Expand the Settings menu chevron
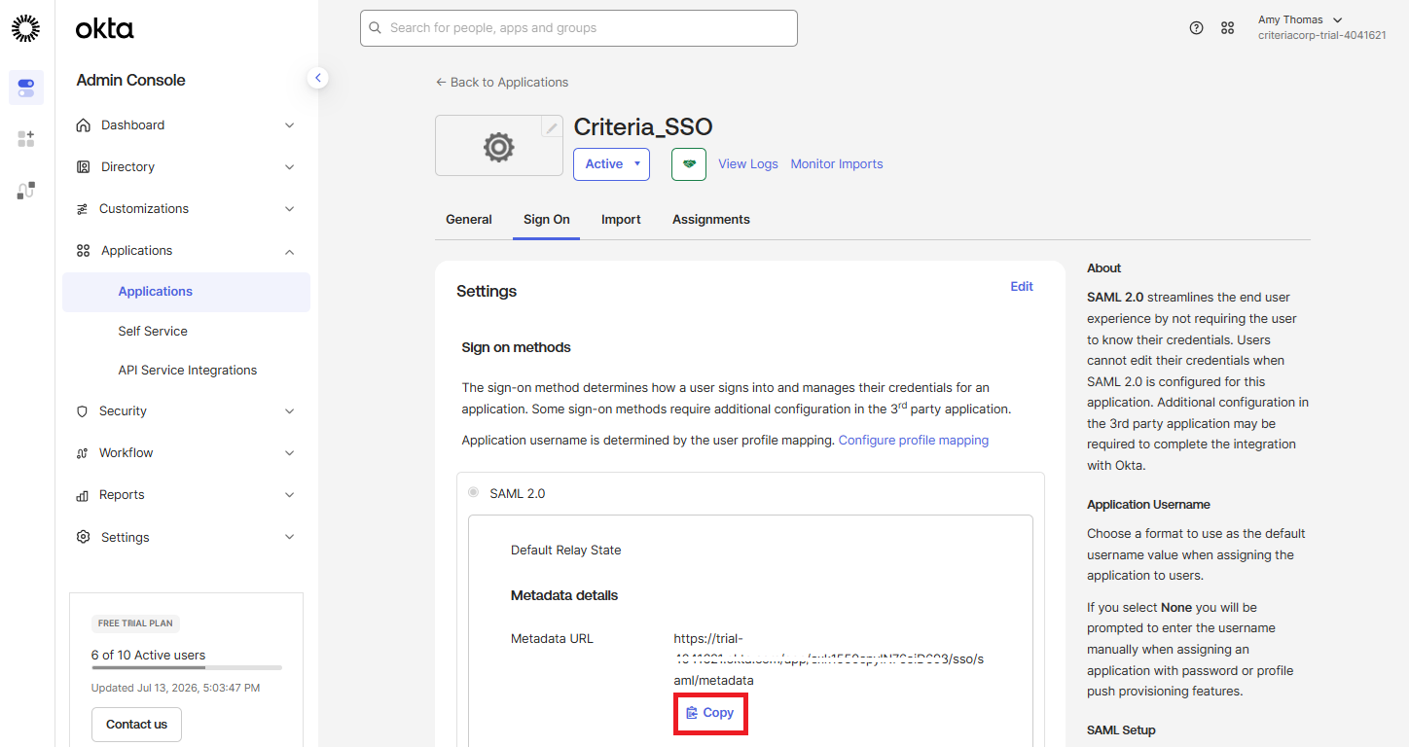 (289, 538)
